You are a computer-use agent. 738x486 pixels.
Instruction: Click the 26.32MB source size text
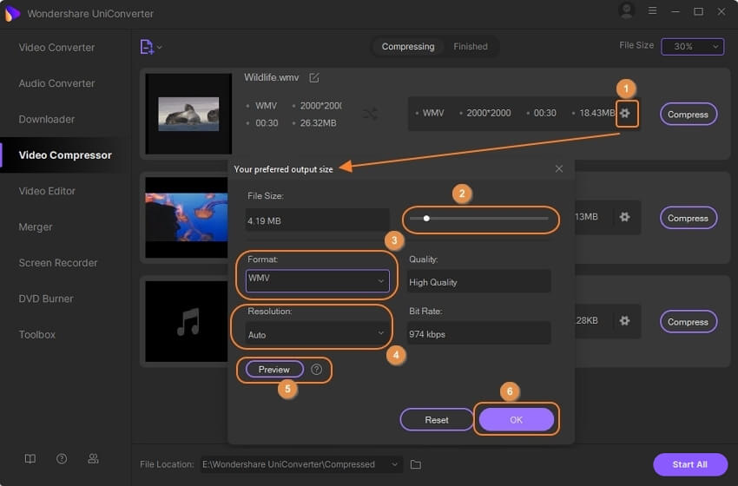pyautogui.click(x=318, y=123)
